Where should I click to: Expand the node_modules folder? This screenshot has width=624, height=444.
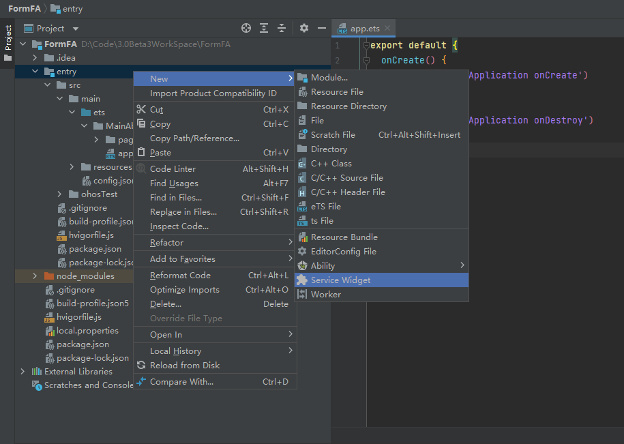[35, 276]
